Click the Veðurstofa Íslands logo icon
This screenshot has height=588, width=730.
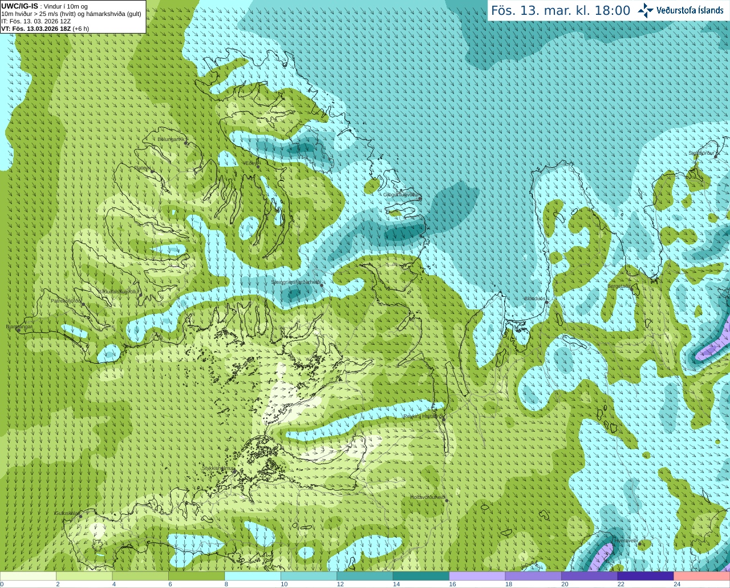[646, 10]
